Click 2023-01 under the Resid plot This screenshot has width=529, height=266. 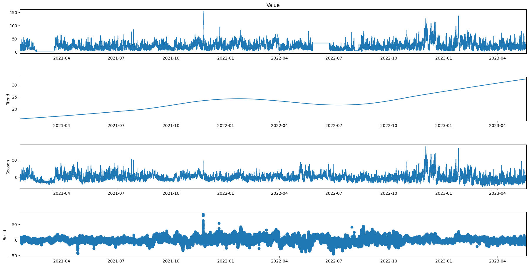pos(443,261)
